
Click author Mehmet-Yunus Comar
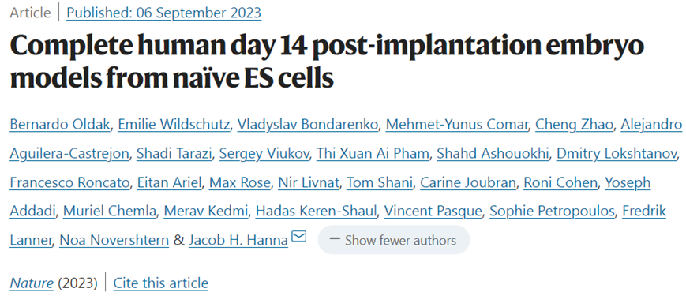(457, 125)
